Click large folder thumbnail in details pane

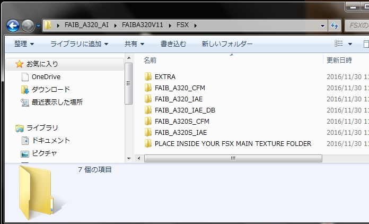[x=37, y=192]
